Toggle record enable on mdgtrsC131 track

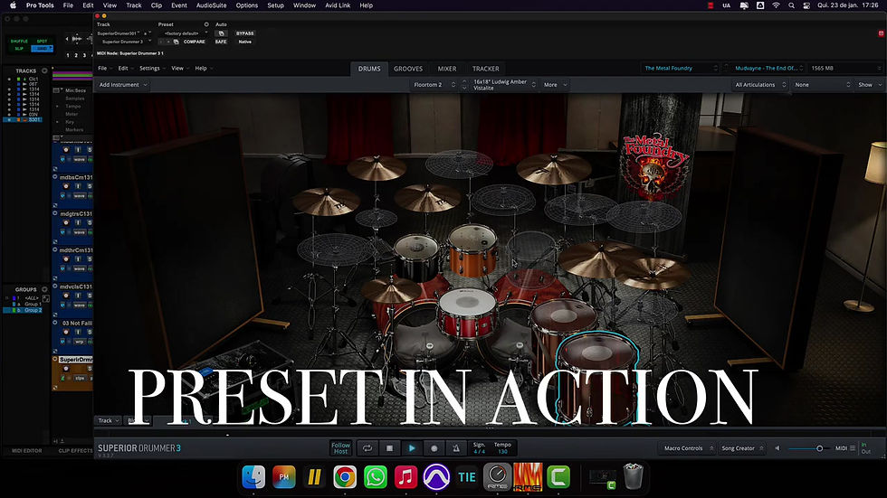66,223
